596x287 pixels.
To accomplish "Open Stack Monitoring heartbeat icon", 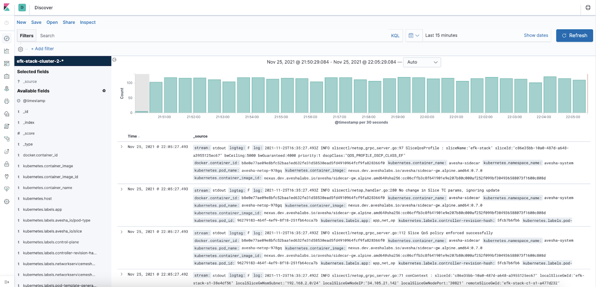I will click(7, 189).
